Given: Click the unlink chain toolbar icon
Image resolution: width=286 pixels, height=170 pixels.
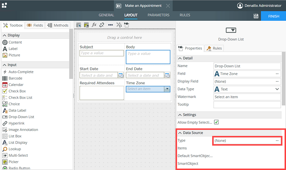Looking at the screenshot, I should (x=102, y=25).
